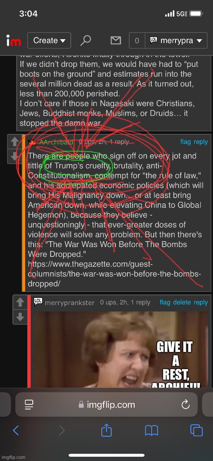Downvote AArchibald's comment
The height and width of the screenshot is (461, 213).
tap(14, 156)
